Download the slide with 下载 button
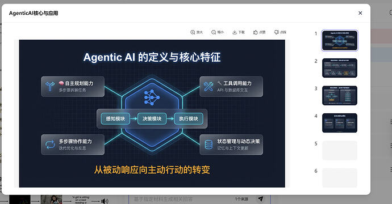The image size is (392, 204). pyautogui.click(x=239, y=32)
